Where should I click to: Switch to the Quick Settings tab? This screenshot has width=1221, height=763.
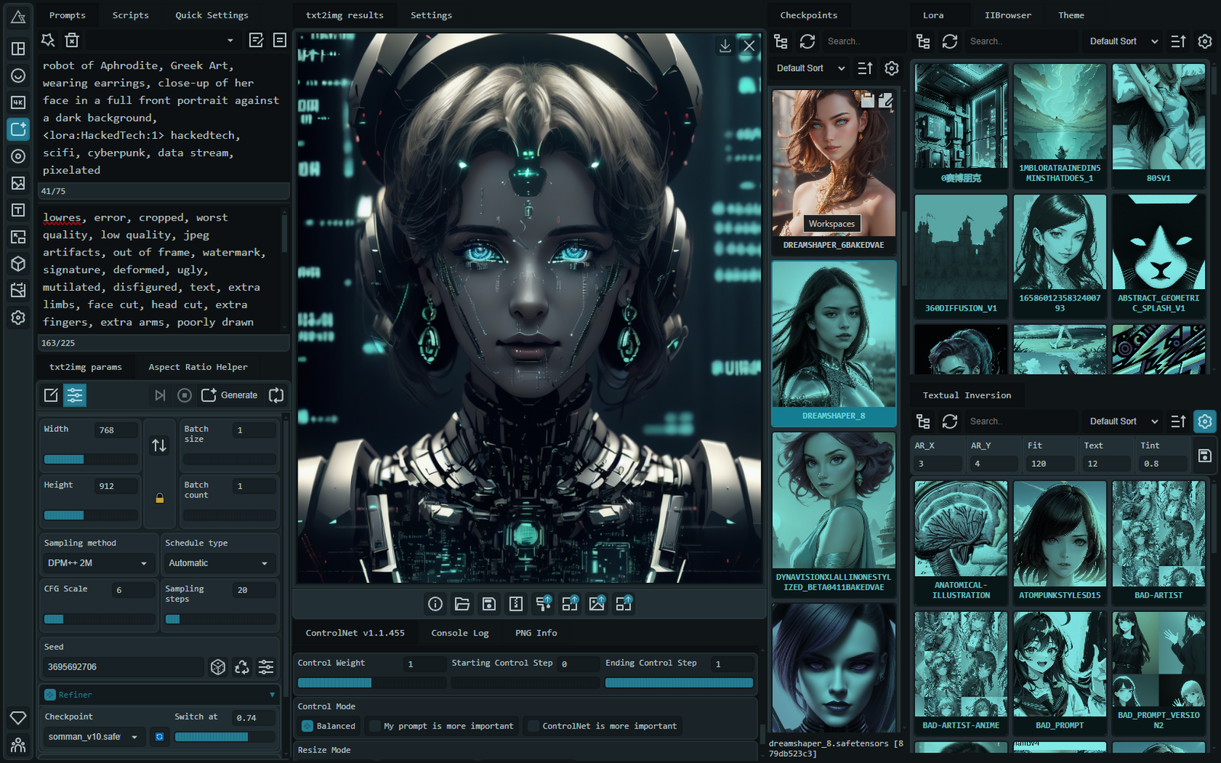tap(212, 15)
